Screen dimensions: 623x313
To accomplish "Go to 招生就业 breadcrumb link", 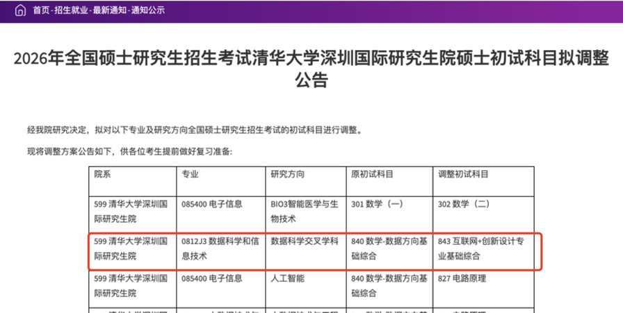I will (71, 10).
